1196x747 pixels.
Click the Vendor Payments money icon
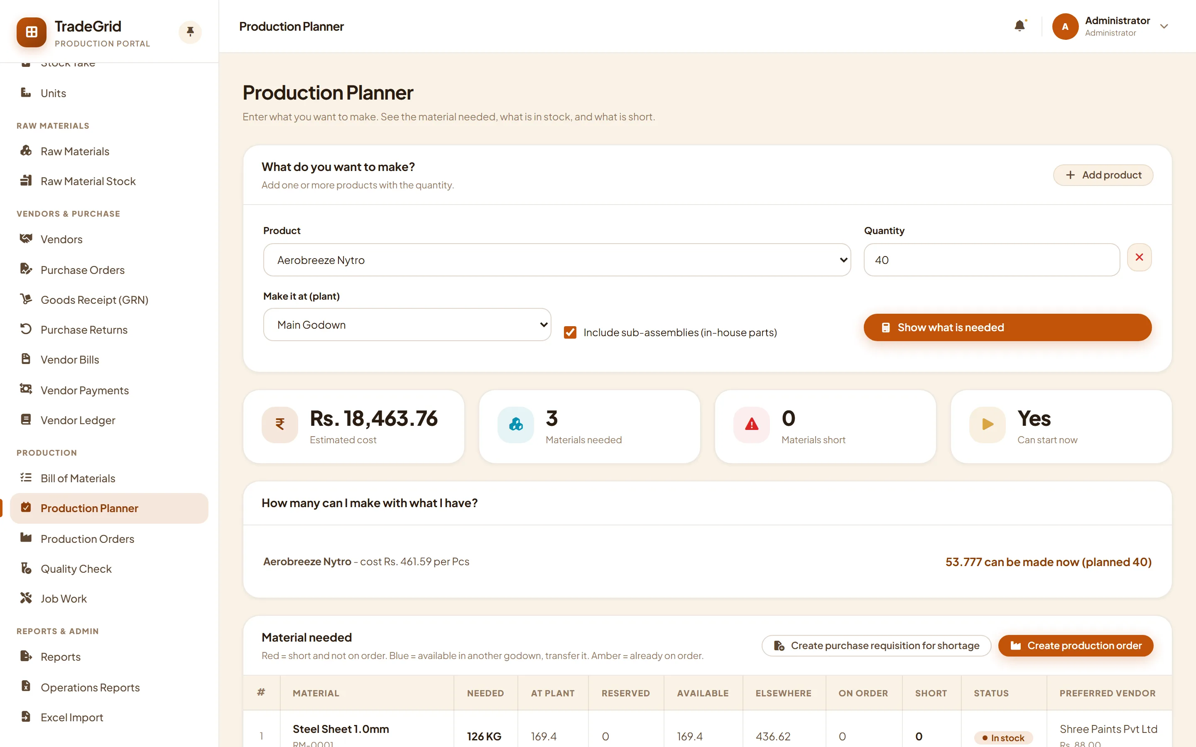click(26, 389)
